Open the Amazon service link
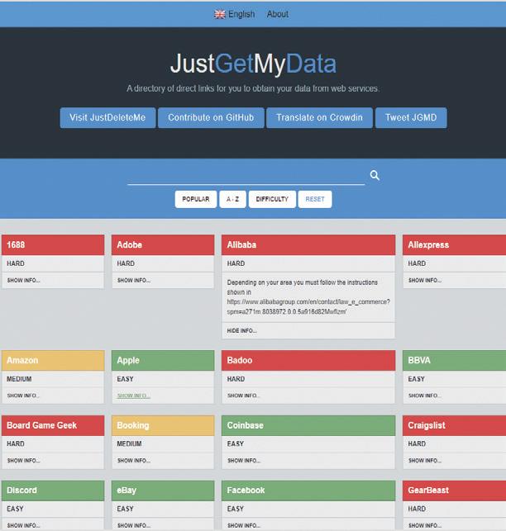506x531 pixels. (x=53, y=360)
